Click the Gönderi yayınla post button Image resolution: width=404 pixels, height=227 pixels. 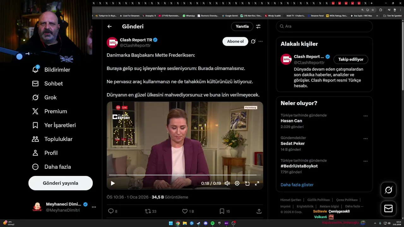coord(61,183)
